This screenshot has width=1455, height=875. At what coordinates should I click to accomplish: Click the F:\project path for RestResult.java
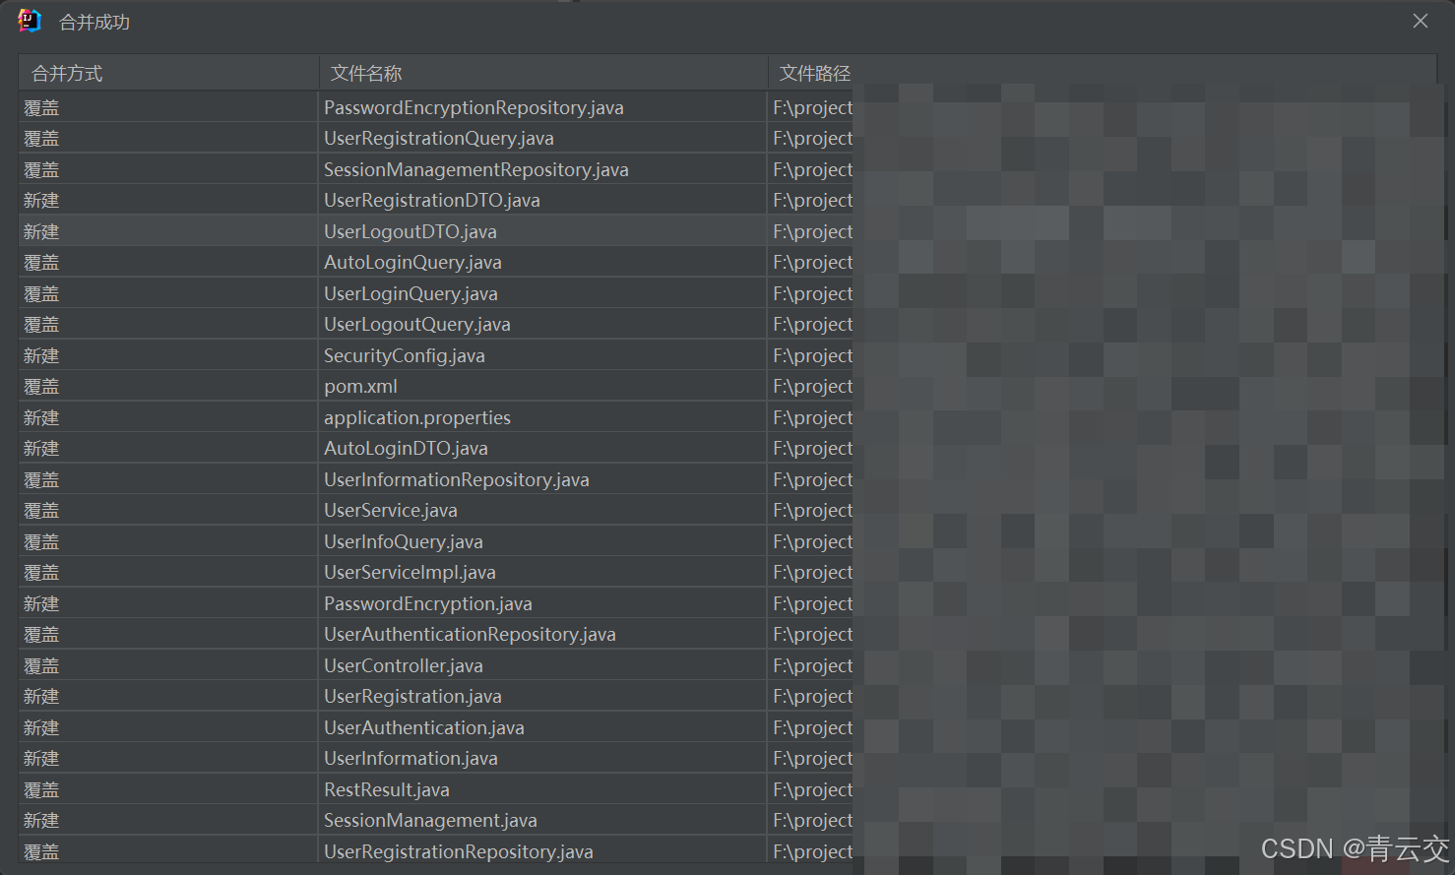pyautogui.click(x=813, y=789)
